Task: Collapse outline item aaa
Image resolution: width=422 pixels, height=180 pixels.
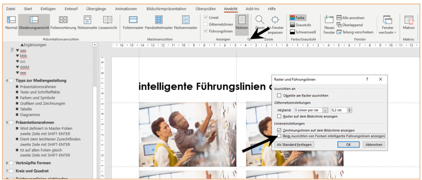Action: click(17, 50)
